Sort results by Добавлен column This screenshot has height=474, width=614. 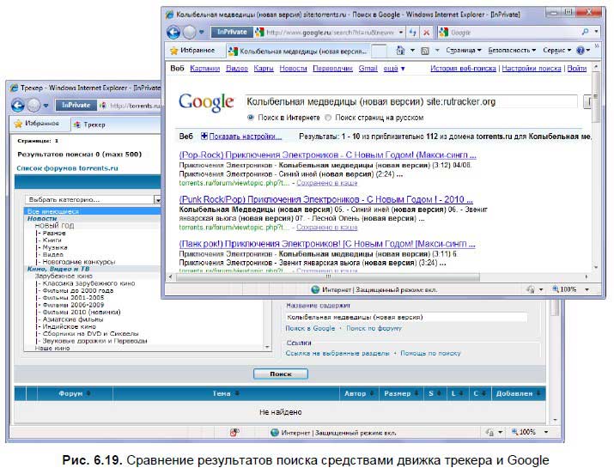click(518, 393)
